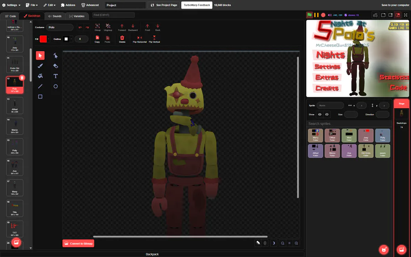
Task: Open the Advanced menu
Action: pyautogui.click(x=90, y=5)
